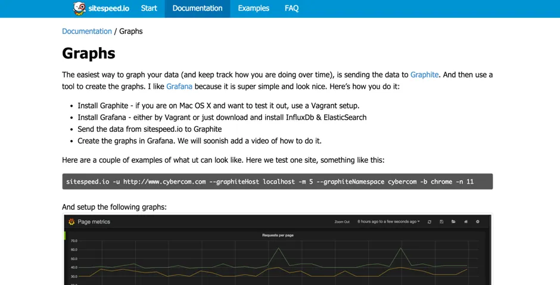Image resolution: width=560 pixels, height=285 pixels.
Task: Click the 'Page metrics' dashboard title
Action: click(94, 222)
